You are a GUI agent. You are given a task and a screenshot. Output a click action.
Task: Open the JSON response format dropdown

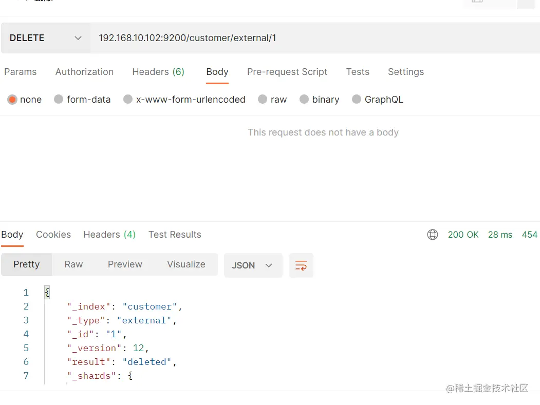tap(253, 265)
